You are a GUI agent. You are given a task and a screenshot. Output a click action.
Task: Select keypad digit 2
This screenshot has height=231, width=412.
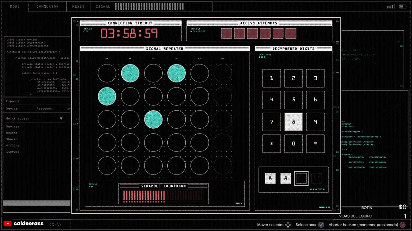(294, 78)
